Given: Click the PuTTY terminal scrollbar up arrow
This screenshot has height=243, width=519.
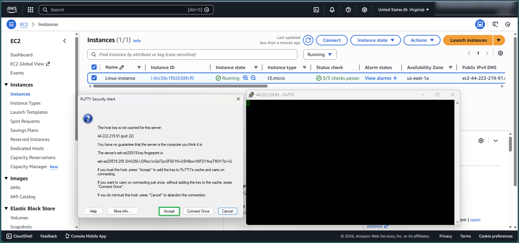Looking at the screenshot, I should (x=457, y=103).
